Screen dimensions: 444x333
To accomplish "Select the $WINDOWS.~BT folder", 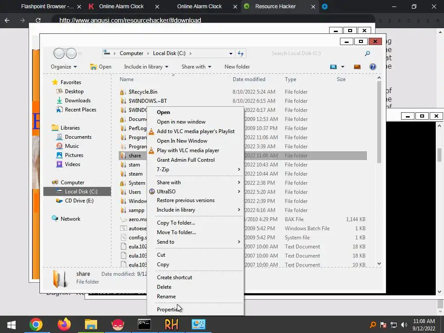I will click(147, 101).
